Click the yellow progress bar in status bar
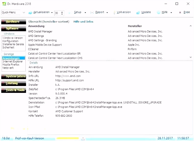The width and height of the screenshot is (194, 141). [x=68, y=138]
